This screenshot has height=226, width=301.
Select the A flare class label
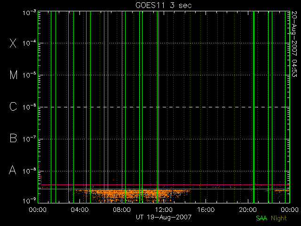pos(13,170)
